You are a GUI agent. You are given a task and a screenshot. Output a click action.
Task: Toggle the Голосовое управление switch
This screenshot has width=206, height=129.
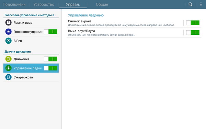click(x=50, y=32)
